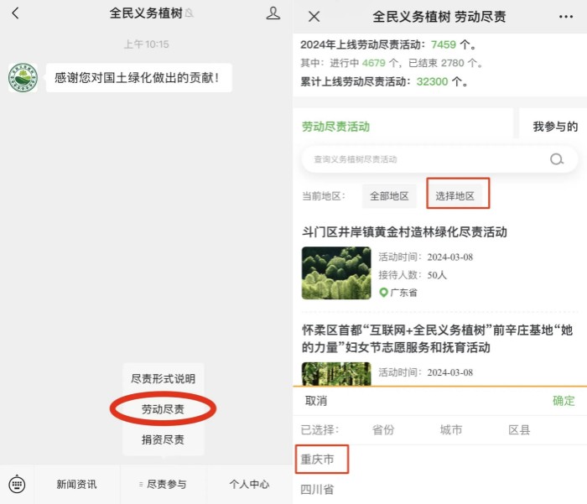Open the three-dot more options menu
The height and width of the screenshot is (504, 587).
click(566, 16)
